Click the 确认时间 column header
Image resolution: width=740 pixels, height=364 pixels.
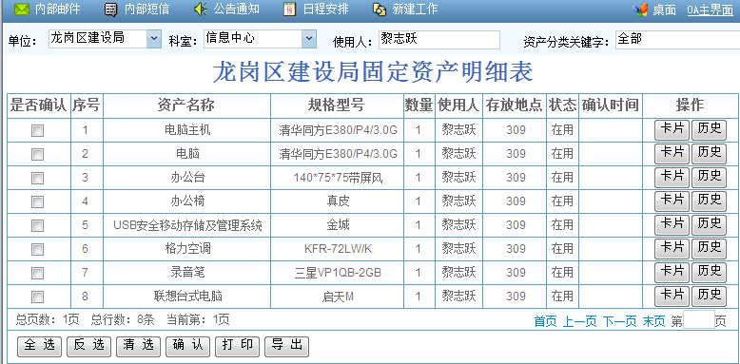tap(611, 105)
